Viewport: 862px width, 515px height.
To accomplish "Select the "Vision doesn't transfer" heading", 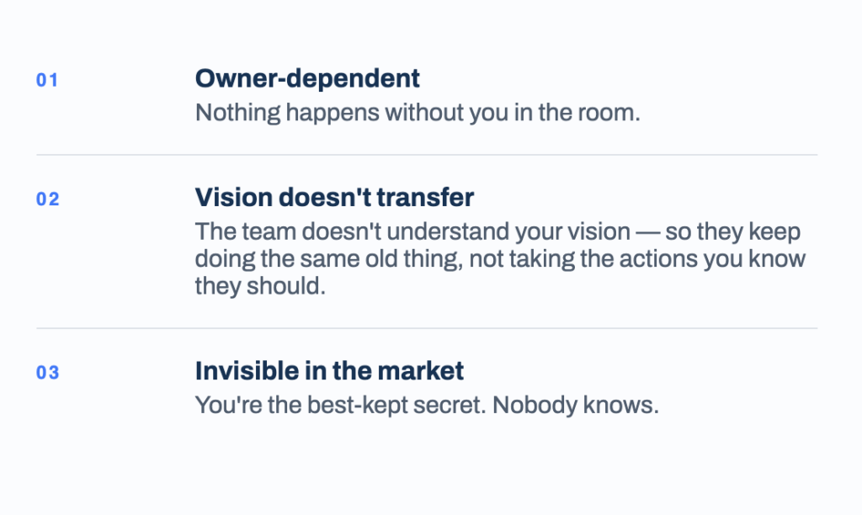I will [x=334, y=197].
